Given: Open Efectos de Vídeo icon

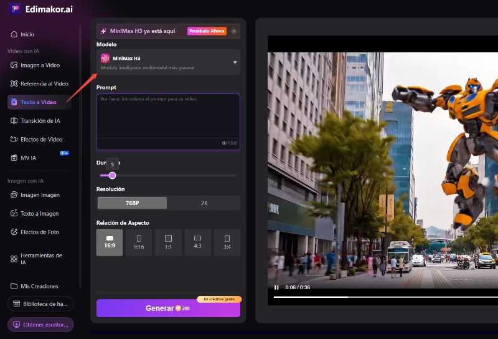Looking at the screenshot, I should (14, 139).
